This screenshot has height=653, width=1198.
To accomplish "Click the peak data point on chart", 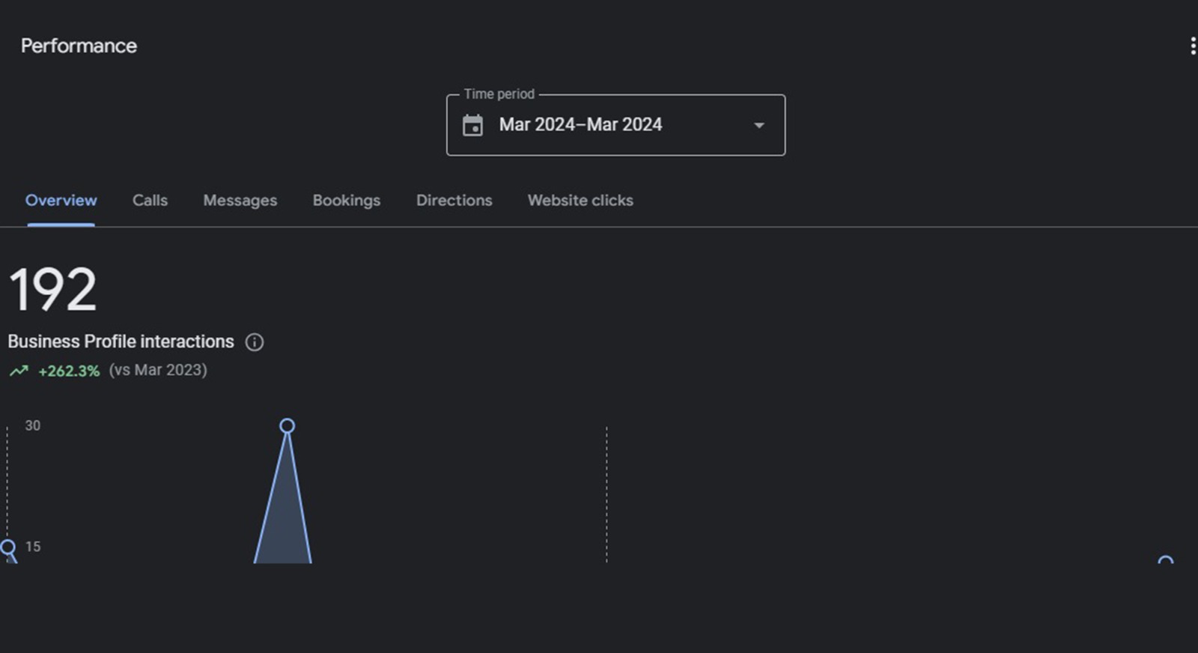I will click(287, 426).
